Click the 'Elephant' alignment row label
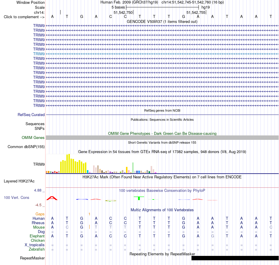279x265 pixels. point(37,236)
